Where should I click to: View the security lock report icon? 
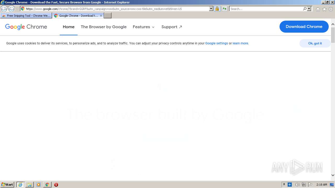click(217, 9)
